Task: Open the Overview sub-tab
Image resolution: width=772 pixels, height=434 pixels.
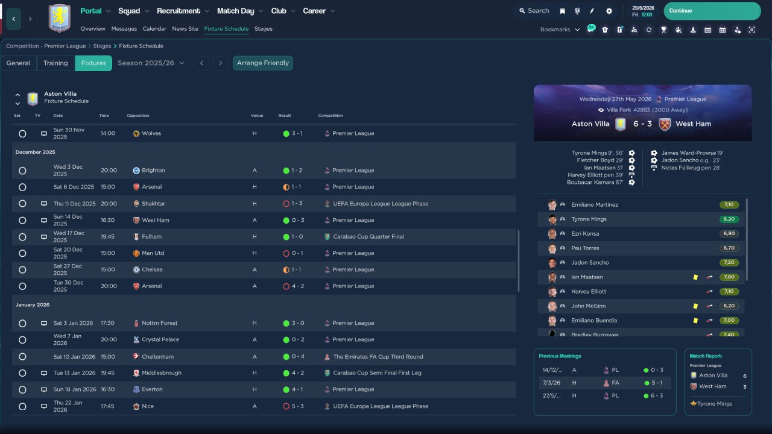Action: coord(93,29)
